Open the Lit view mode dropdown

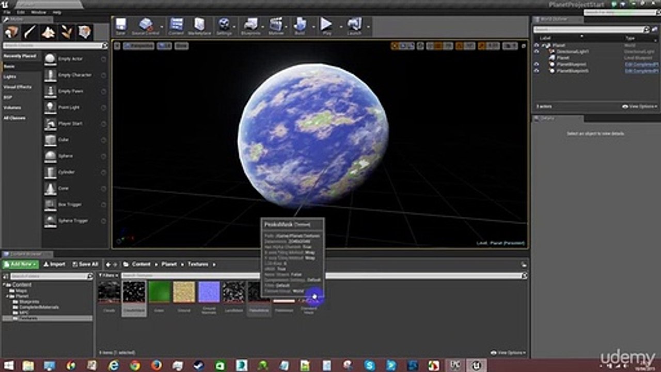(164, 46)
